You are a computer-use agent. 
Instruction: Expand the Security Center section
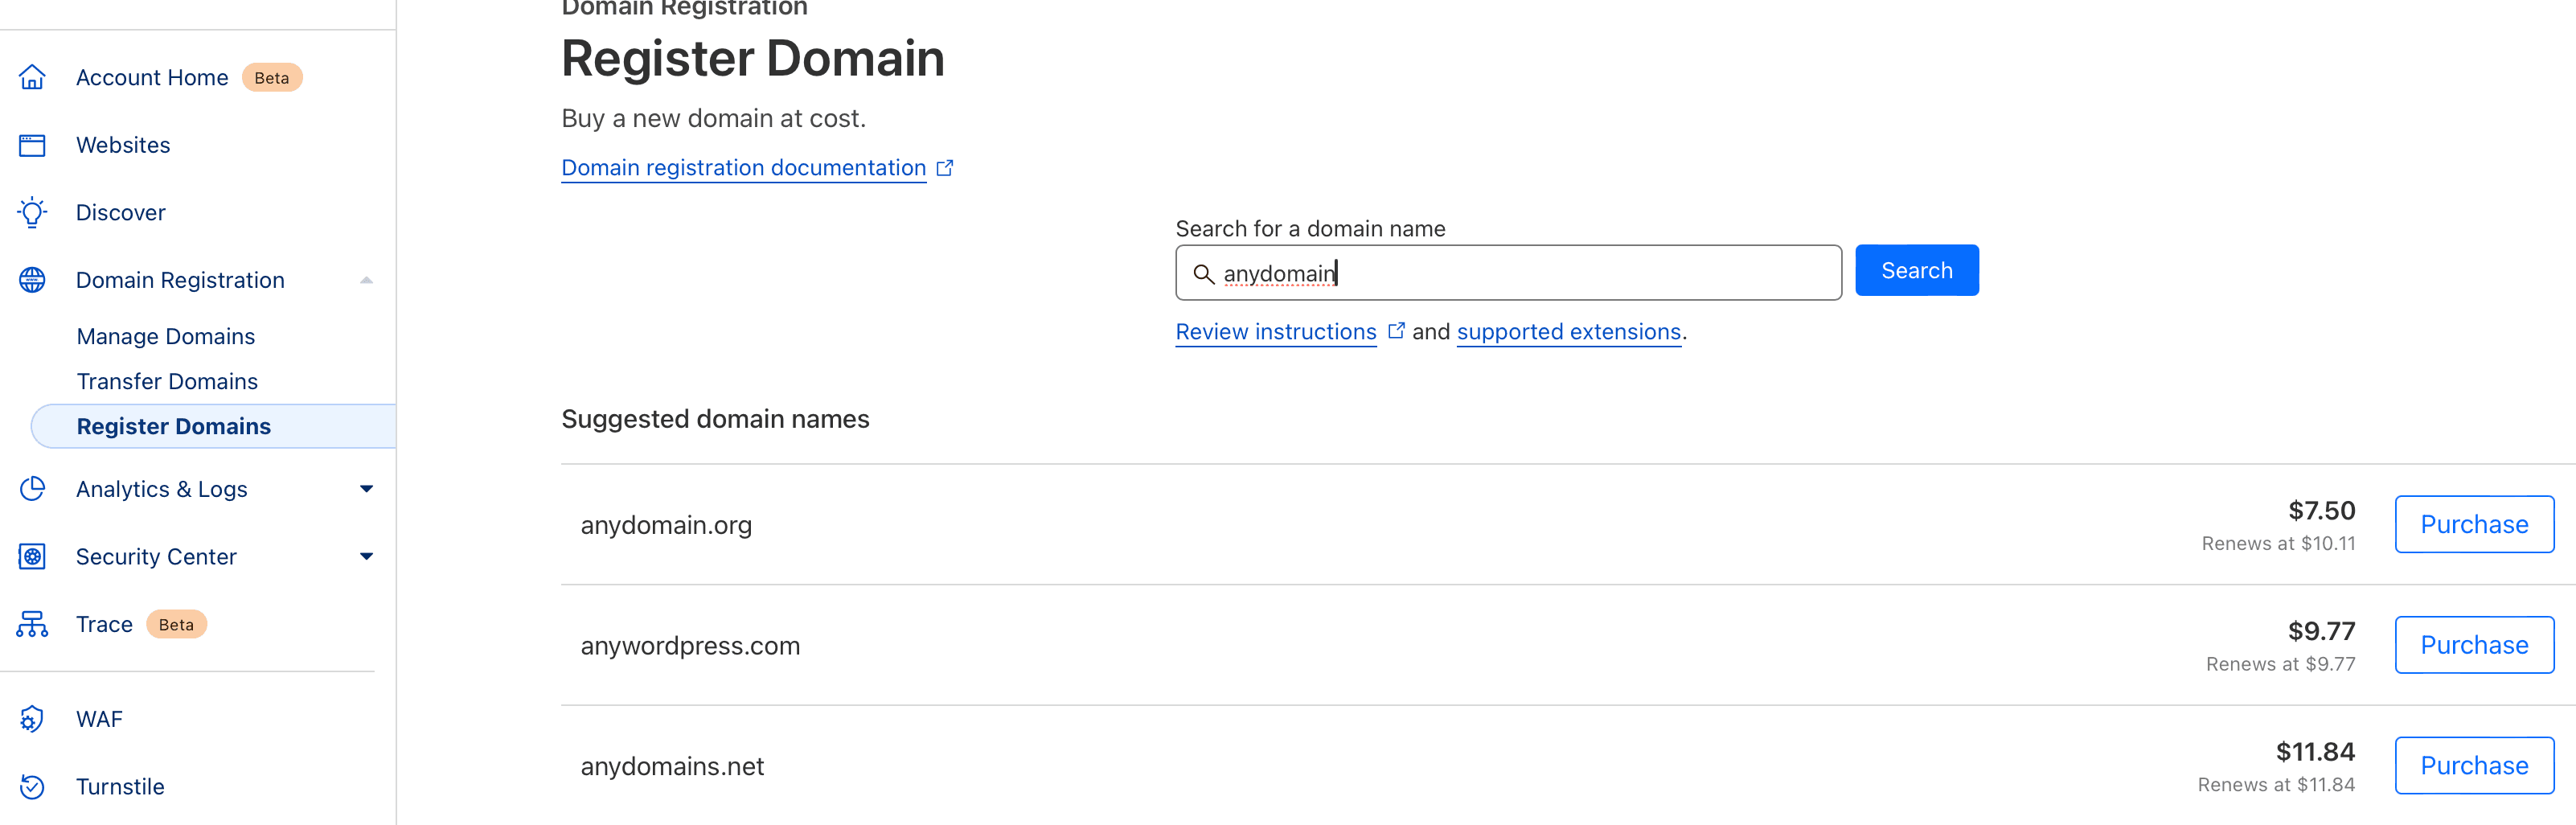pyautogui.click(x=367, y=556)
